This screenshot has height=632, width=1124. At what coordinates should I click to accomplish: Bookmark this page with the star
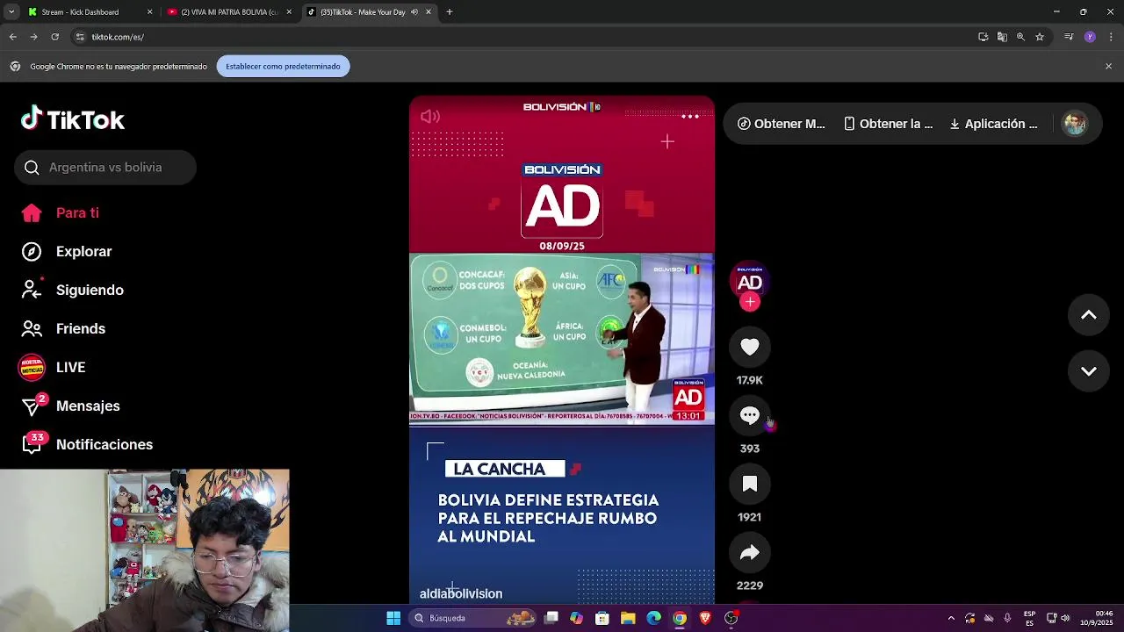tap(1040, 37)
